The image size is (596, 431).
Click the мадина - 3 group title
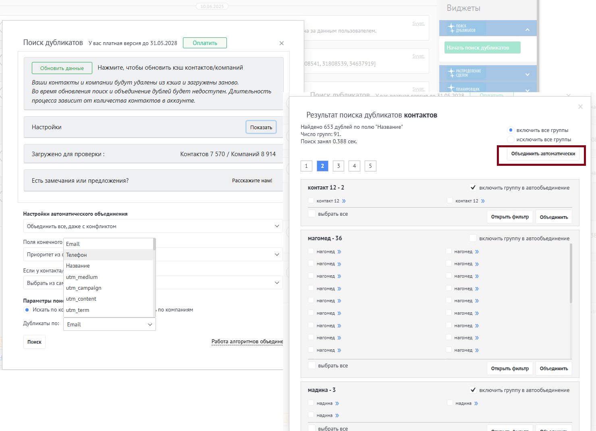click(322, 390)
